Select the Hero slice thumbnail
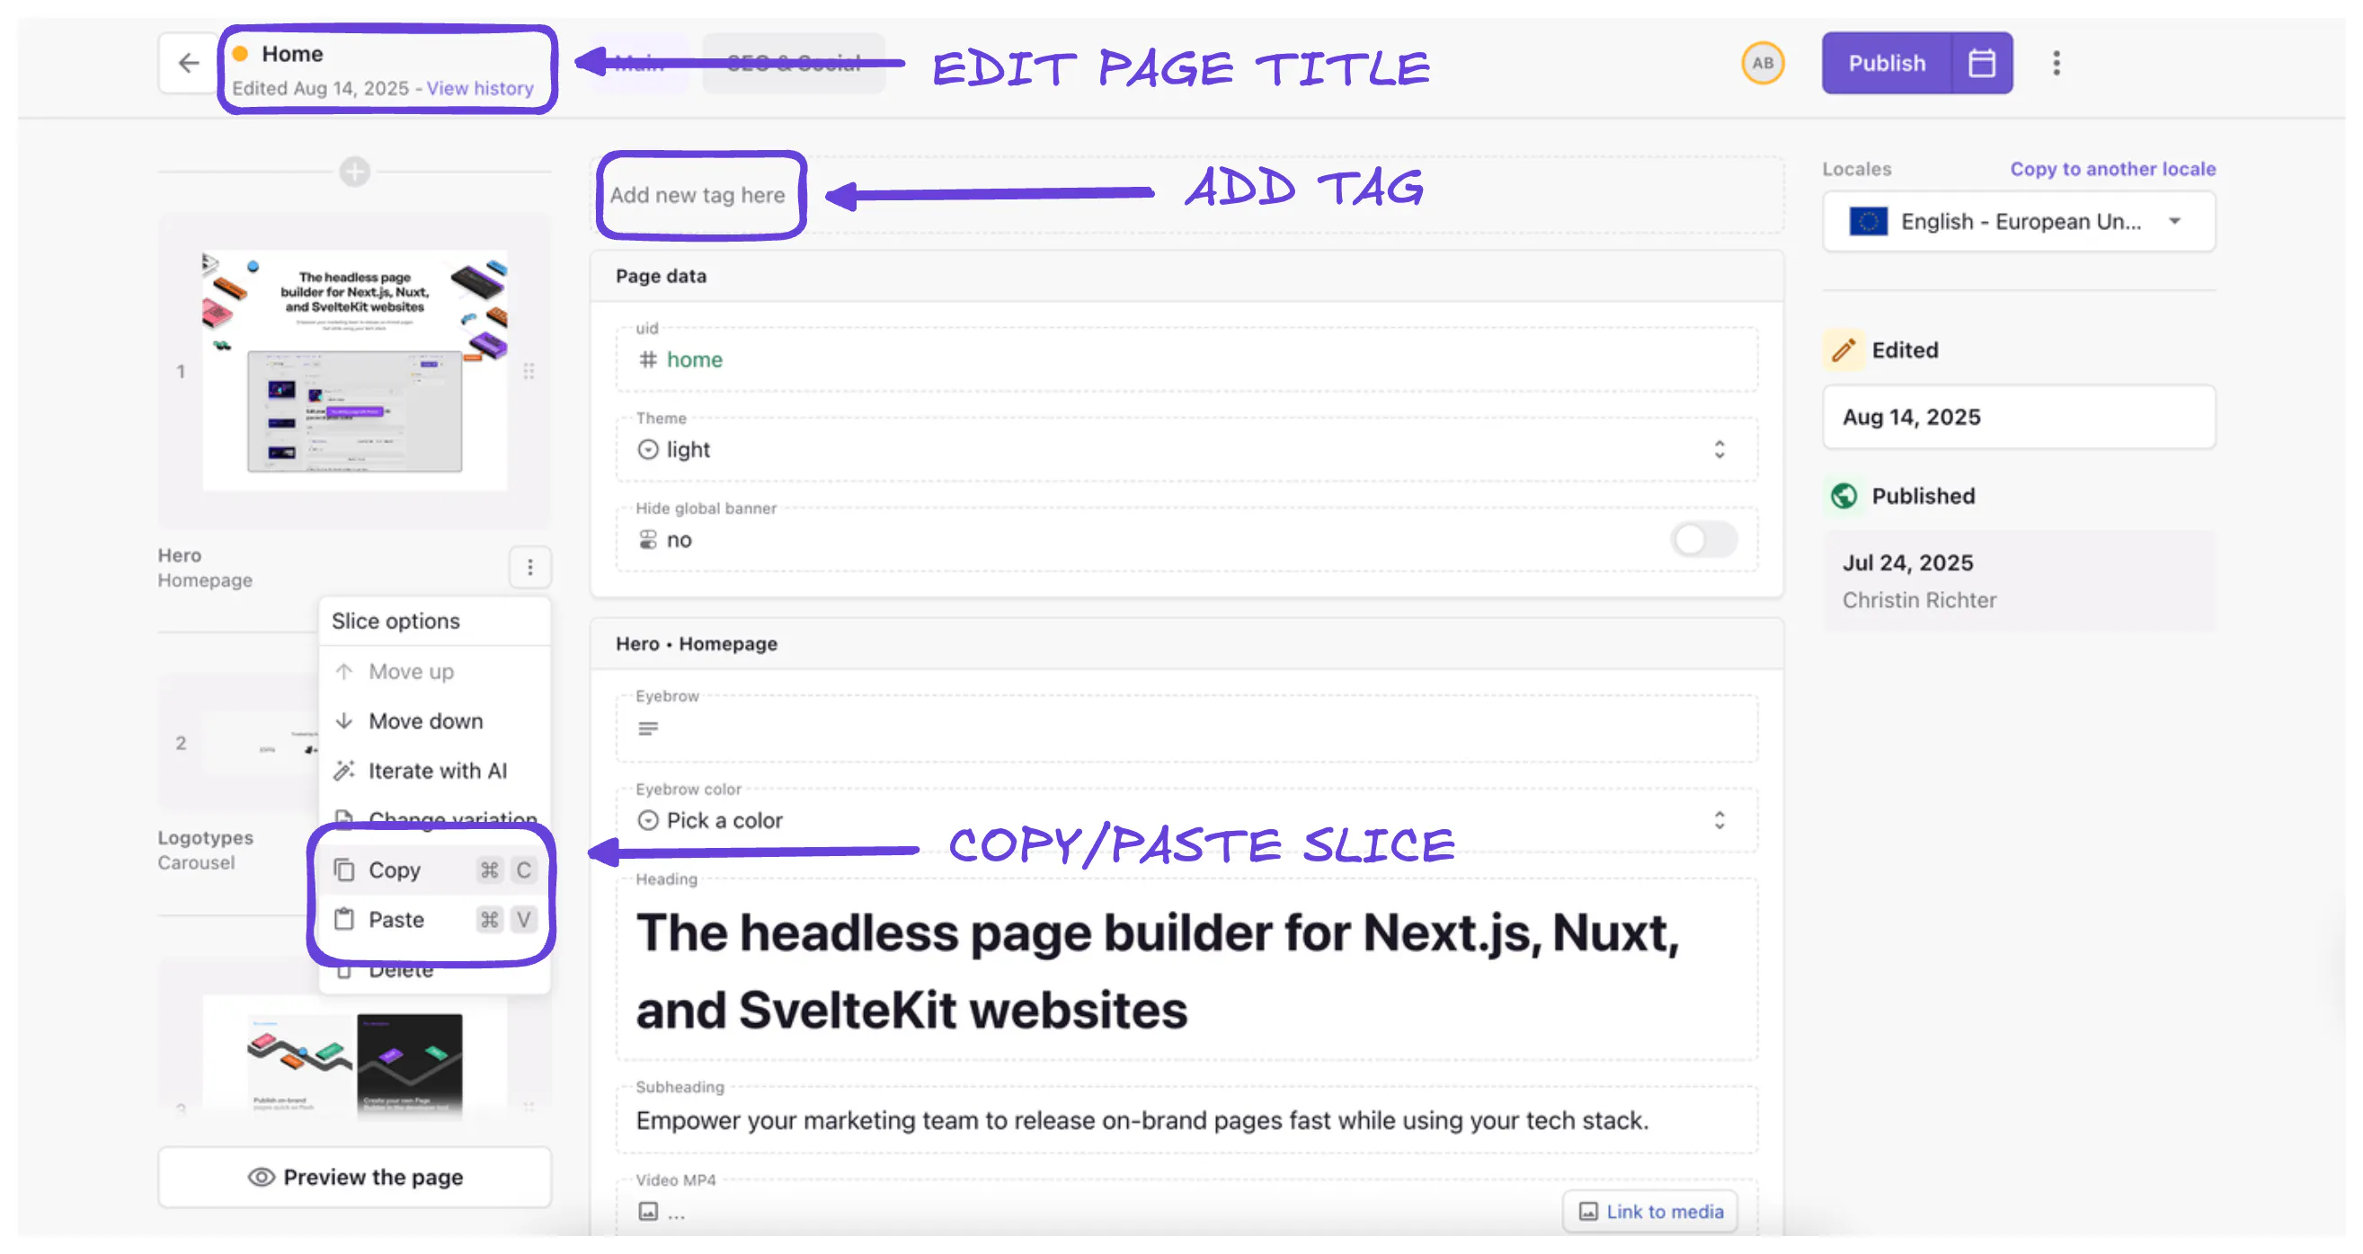Viewport: 2363px width, 1254px height. [354, 371]
